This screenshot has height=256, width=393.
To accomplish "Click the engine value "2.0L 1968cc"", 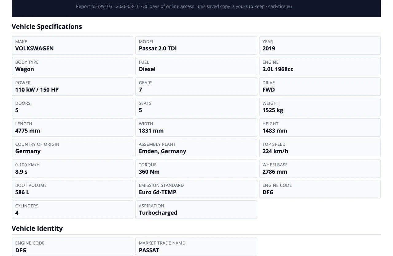I will click(278, 69).
